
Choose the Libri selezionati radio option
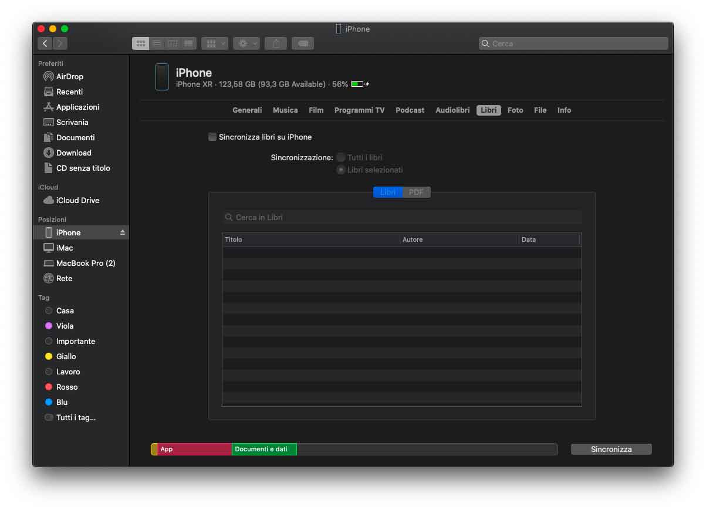click(x=340, y=170)
